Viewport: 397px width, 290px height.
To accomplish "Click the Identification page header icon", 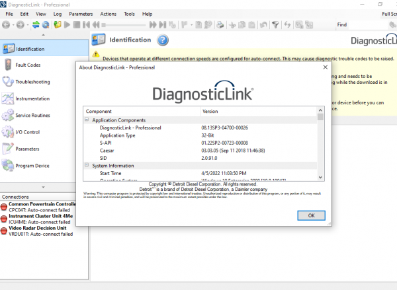I will 99,40.
